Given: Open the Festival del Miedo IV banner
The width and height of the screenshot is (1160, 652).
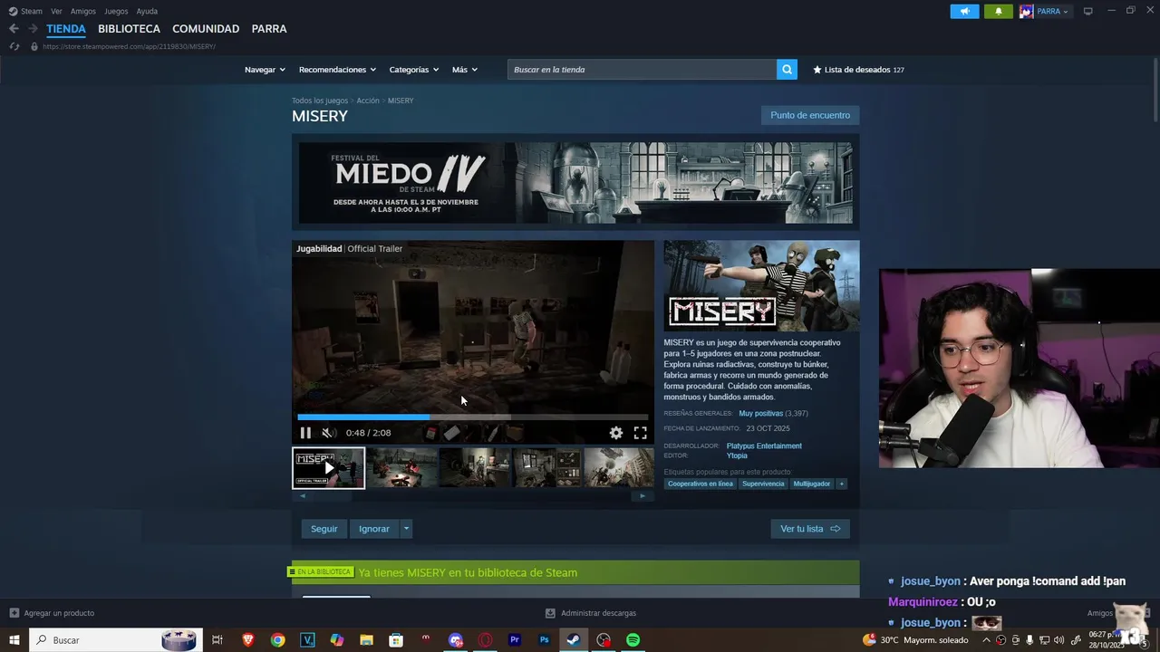Looking at the screenshot, I should point(575,182).
